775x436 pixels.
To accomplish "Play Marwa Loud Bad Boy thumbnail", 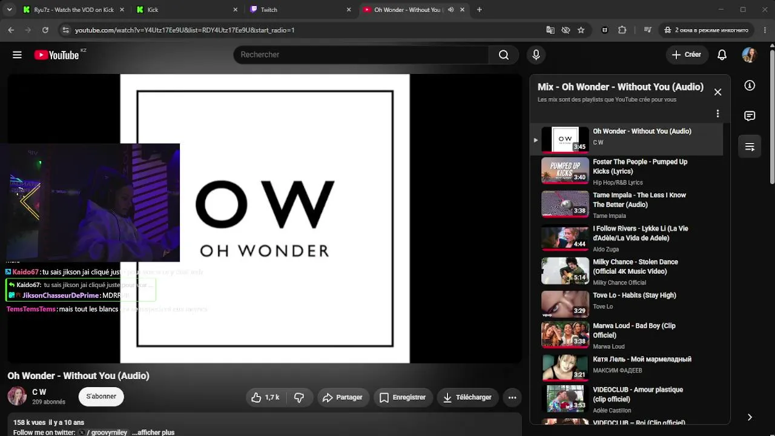I will tap(565, 334).
